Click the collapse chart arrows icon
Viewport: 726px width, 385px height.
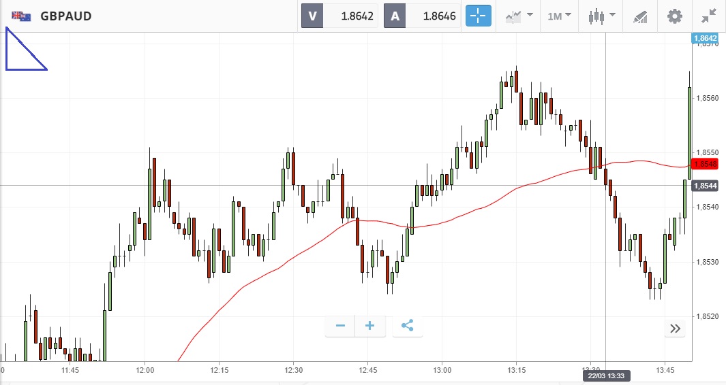point(709,16)
